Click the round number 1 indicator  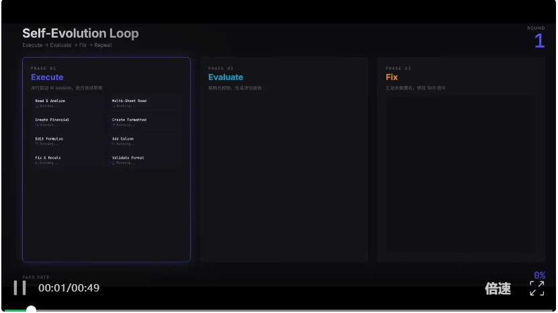pos(539,42)
